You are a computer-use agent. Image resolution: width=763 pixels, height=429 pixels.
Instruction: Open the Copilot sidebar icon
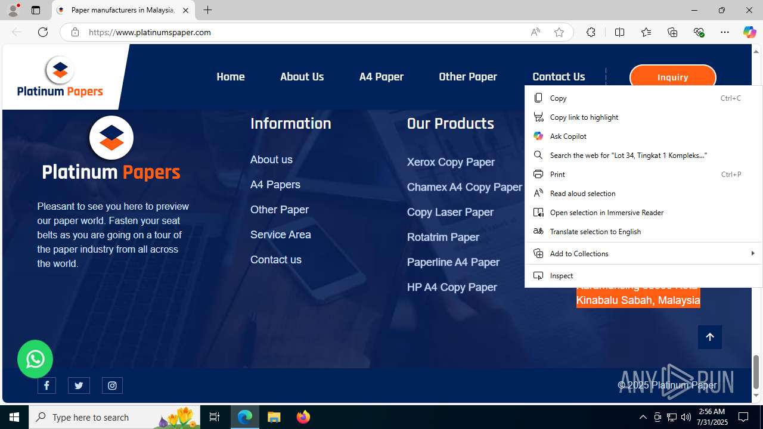(749, 32)
